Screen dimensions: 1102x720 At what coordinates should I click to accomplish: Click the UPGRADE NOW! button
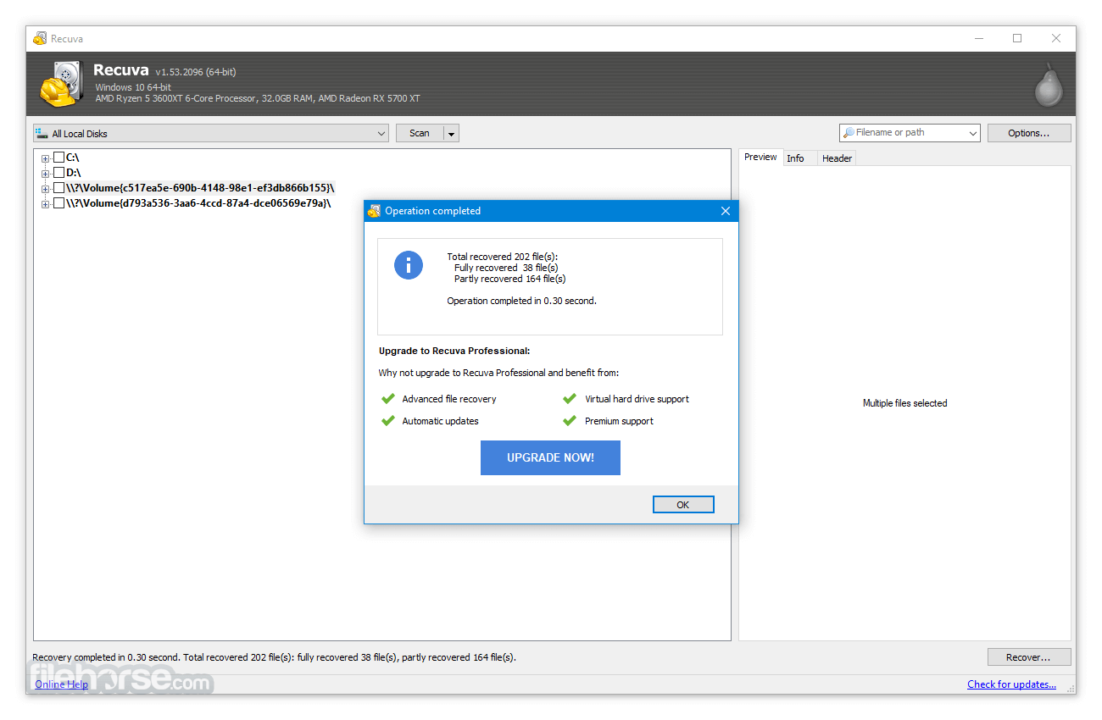pos(550,457)
